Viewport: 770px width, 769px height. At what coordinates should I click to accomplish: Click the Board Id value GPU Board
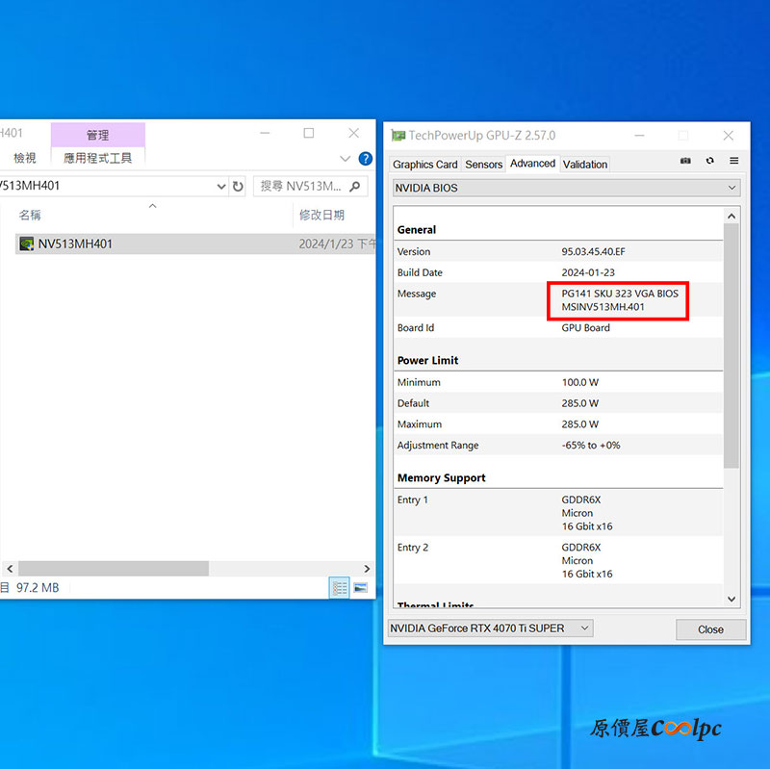point(585,327)
